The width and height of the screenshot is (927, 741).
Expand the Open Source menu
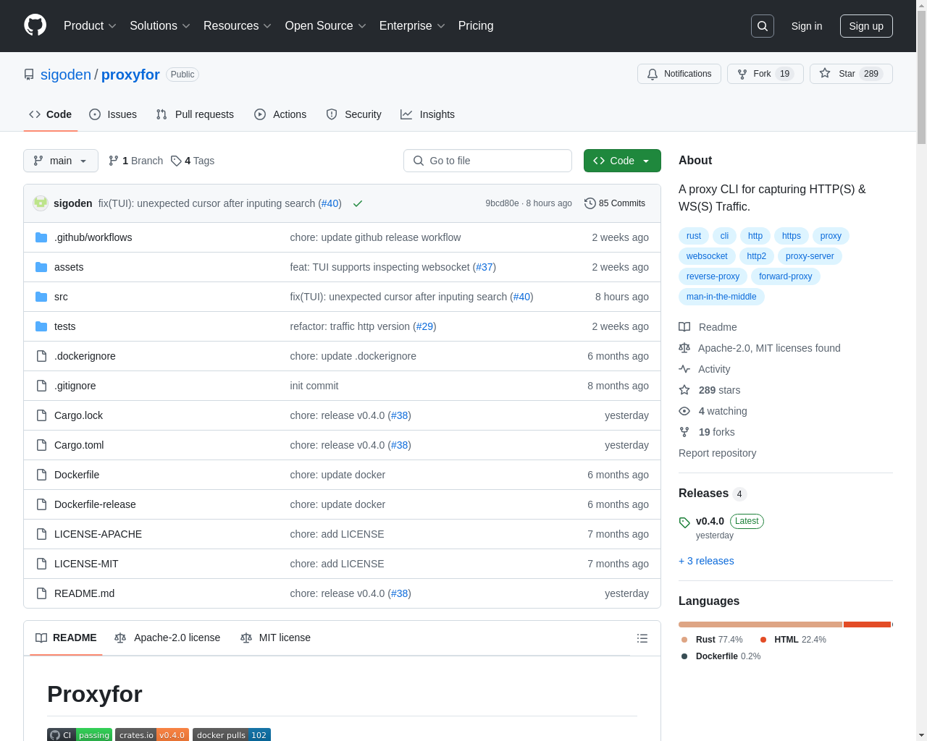326,26
